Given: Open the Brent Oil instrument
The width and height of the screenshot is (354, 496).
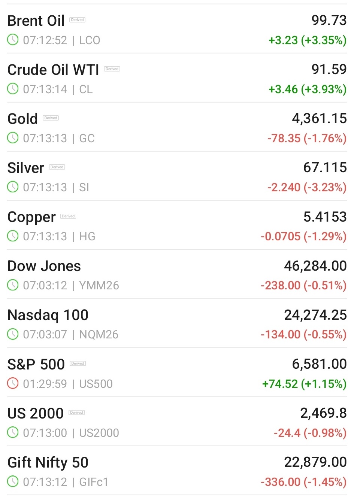Looking at the screenshot, I should click(x=36, y=21).
